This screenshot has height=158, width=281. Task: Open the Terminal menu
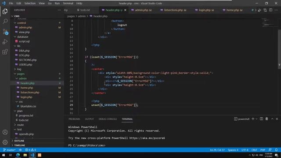[x=68, y=3]
